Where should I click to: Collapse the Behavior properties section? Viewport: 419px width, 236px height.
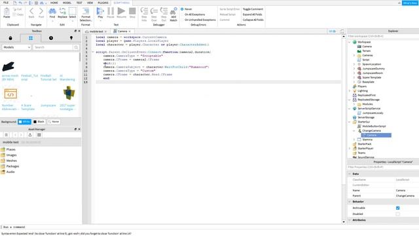[x=350, y=201]
